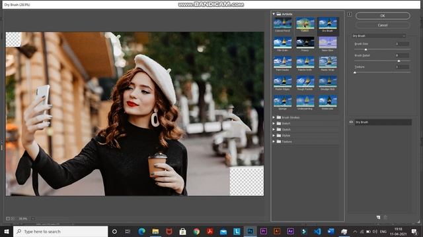
Task: Zoom out the preview with minus button
Action: point(8,219)
